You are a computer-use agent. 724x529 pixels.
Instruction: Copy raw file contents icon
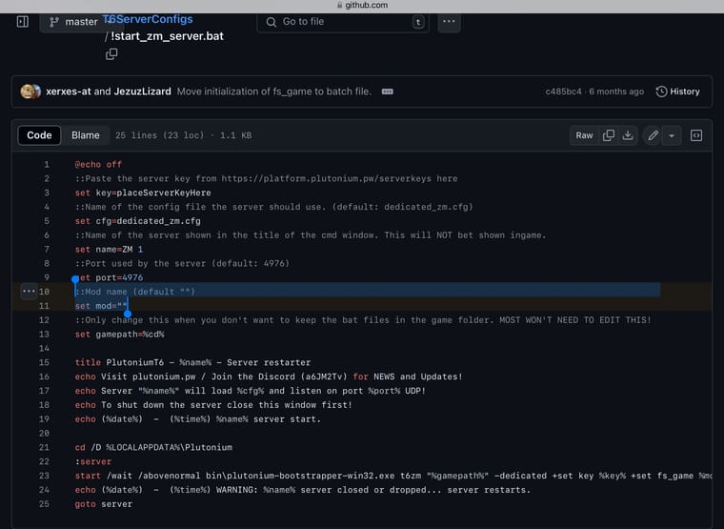tap(609, 135)
